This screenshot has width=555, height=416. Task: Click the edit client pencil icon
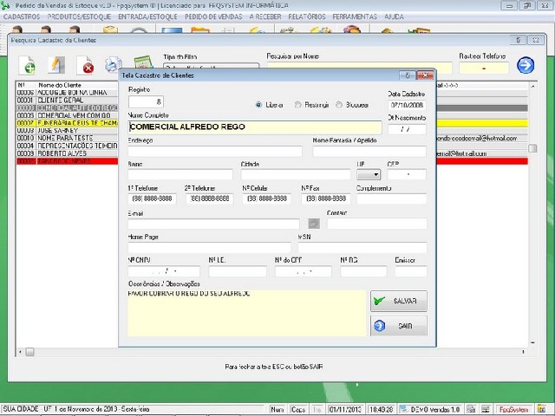pyautogui.click(x=56, y=65)
